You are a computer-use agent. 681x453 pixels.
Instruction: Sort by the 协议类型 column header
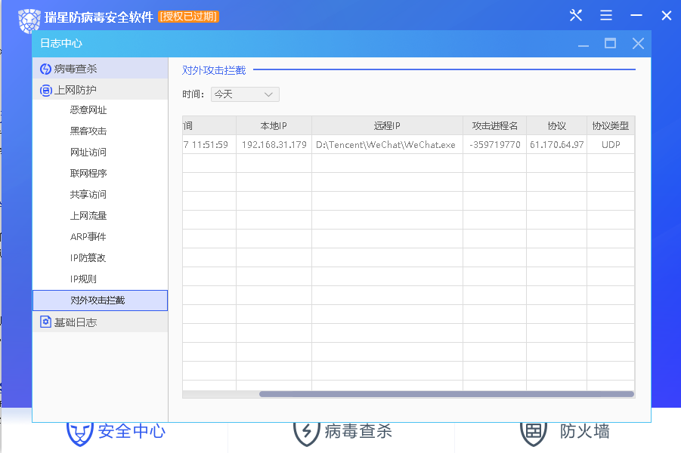(611, 126)
